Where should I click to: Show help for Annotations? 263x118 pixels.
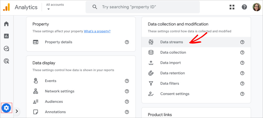127,112
